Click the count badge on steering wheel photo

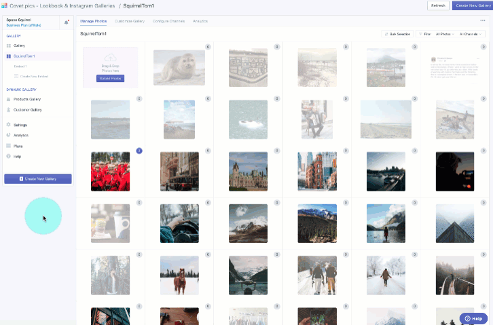click(208, 203)
